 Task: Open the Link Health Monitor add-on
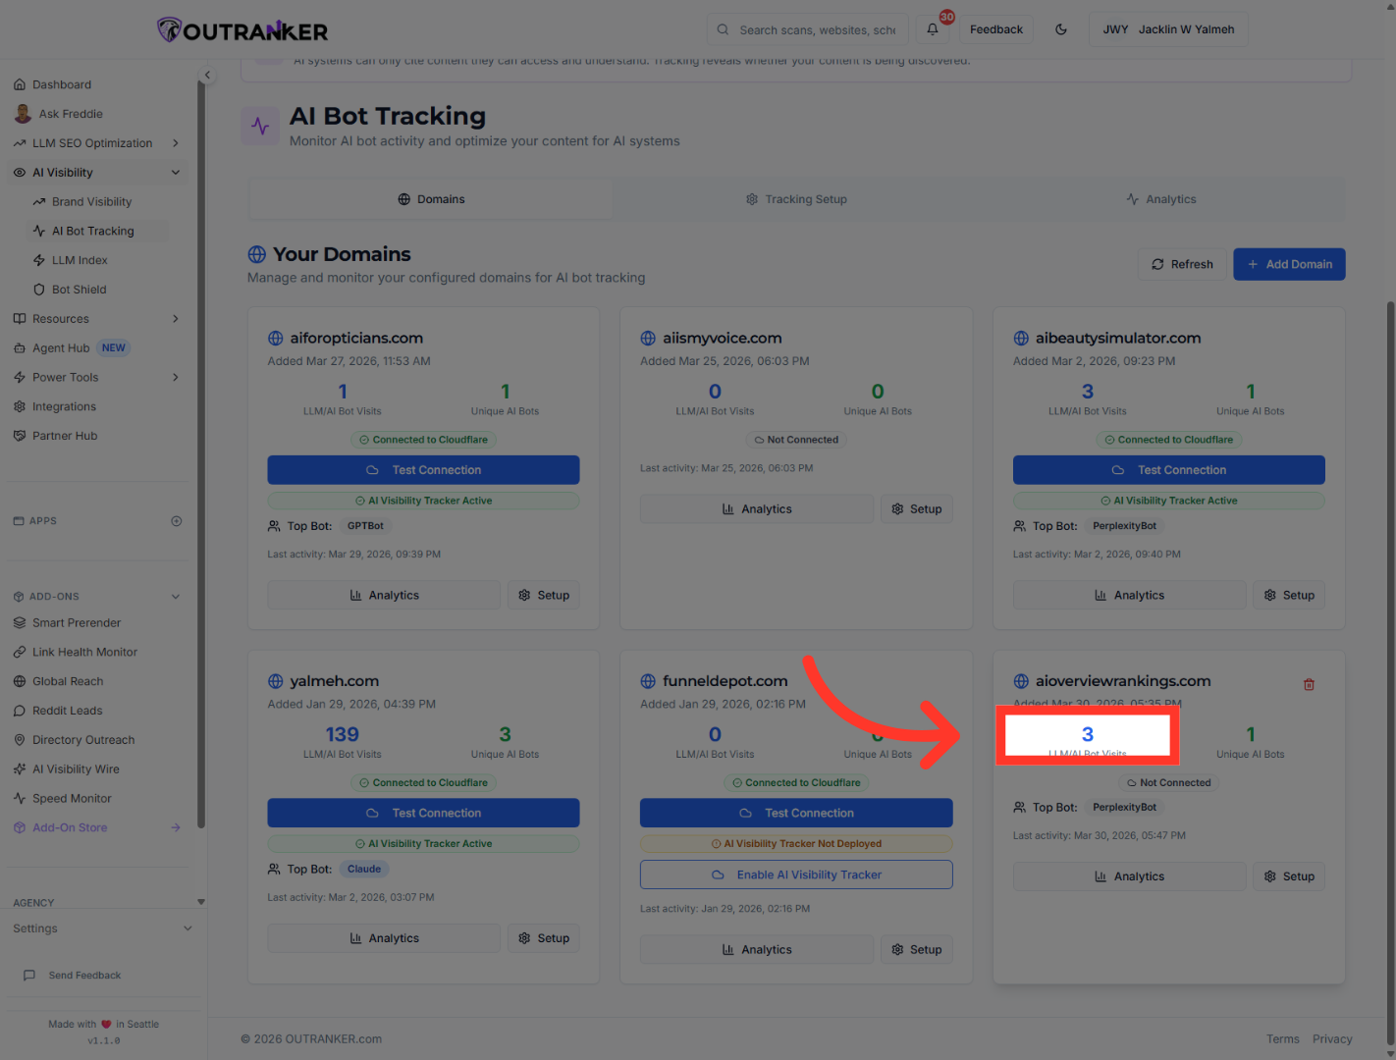84,653
